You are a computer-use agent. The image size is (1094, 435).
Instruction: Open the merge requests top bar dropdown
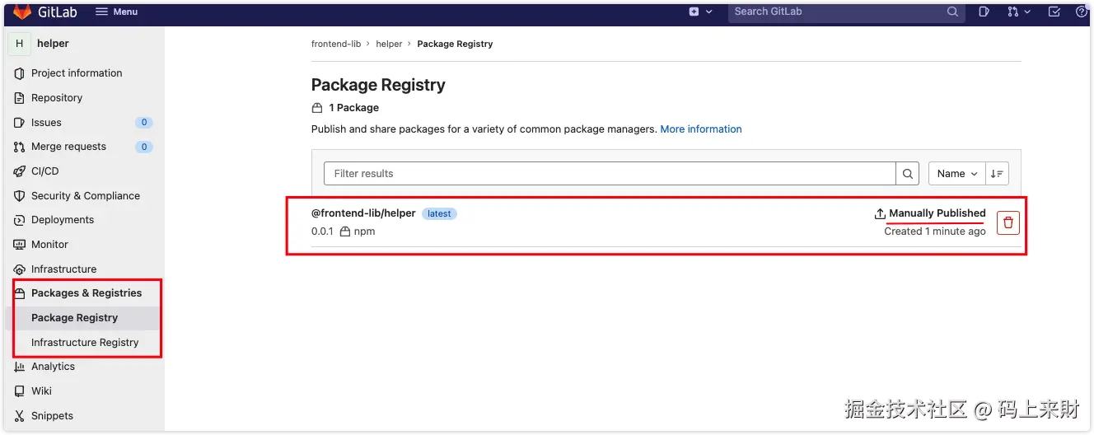coord(1018,12)
